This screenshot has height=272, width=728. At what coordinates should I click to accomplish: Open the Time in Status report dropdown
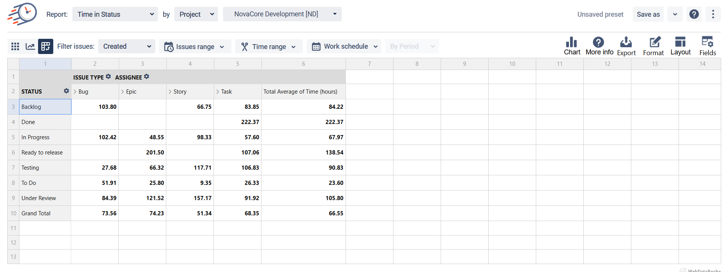[x=115, y=14]
